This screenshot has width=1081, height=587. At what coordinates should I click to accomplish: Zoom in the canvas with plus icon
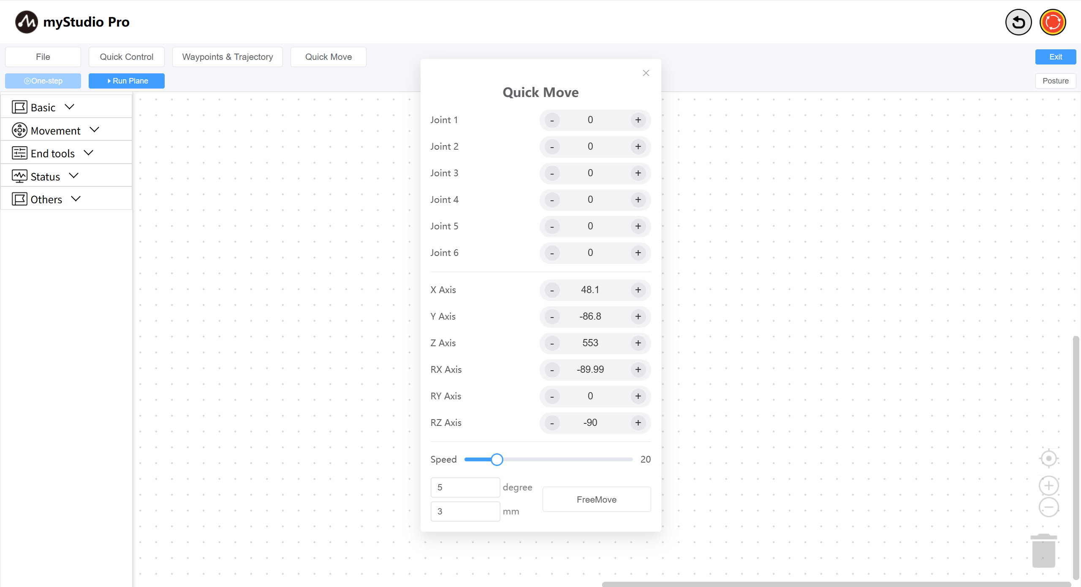pyautogui.click(x=1048, y=485)
